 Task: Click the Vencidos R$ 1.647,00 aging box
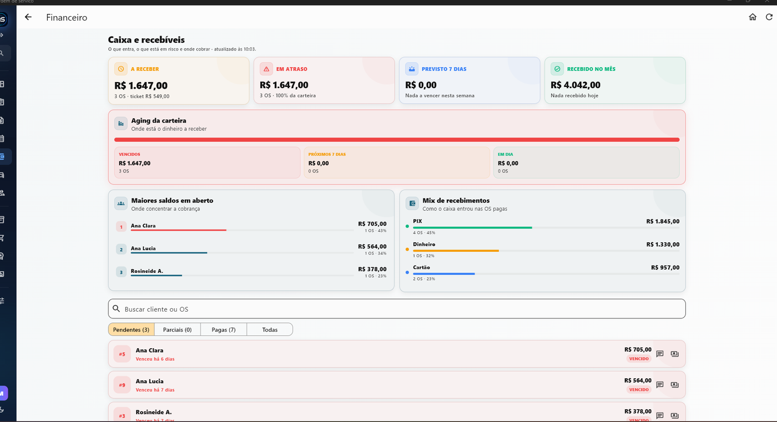coord(207,162)
